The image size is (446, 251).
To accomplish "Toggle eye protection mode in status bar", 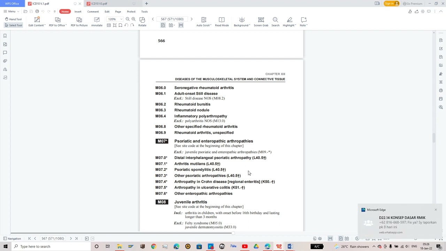I will (320, 238).
